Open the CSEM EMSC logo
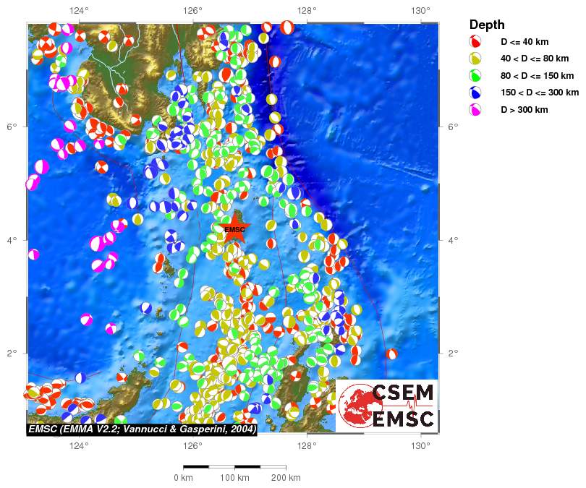The height and width of the screenshot is (488, 586). tap(387, 406)
